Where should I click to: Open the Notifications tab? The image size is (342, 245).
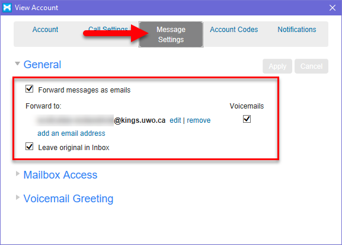pyautogui.click(x=296, y=30)
